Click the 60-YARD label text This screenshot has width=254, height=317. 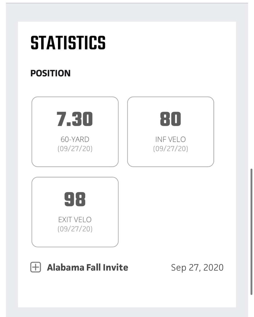tap(75, 139)
